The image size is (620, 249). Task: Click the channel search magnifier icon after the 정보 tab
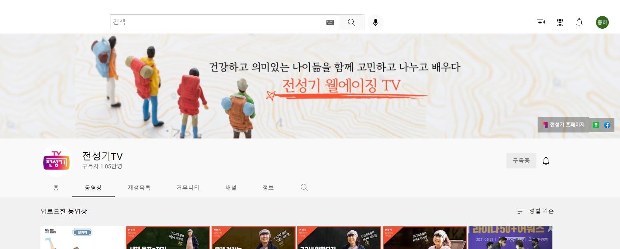[304, 188]
